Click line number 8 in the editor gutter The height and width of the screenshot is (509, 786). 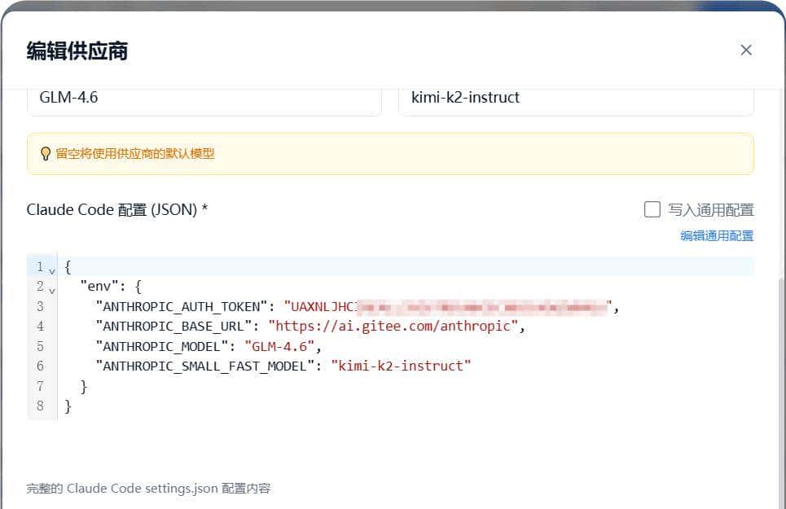coord(40,406)
